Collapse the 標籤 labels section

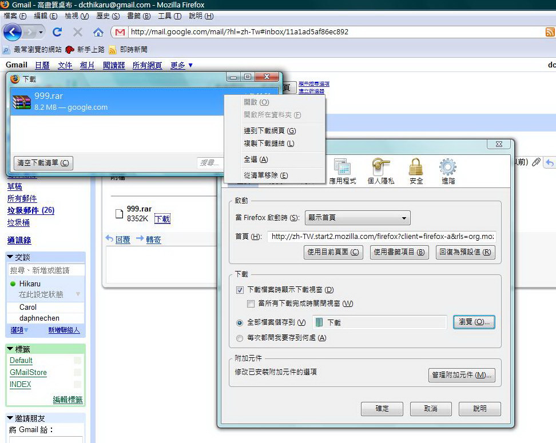point(10,349)
